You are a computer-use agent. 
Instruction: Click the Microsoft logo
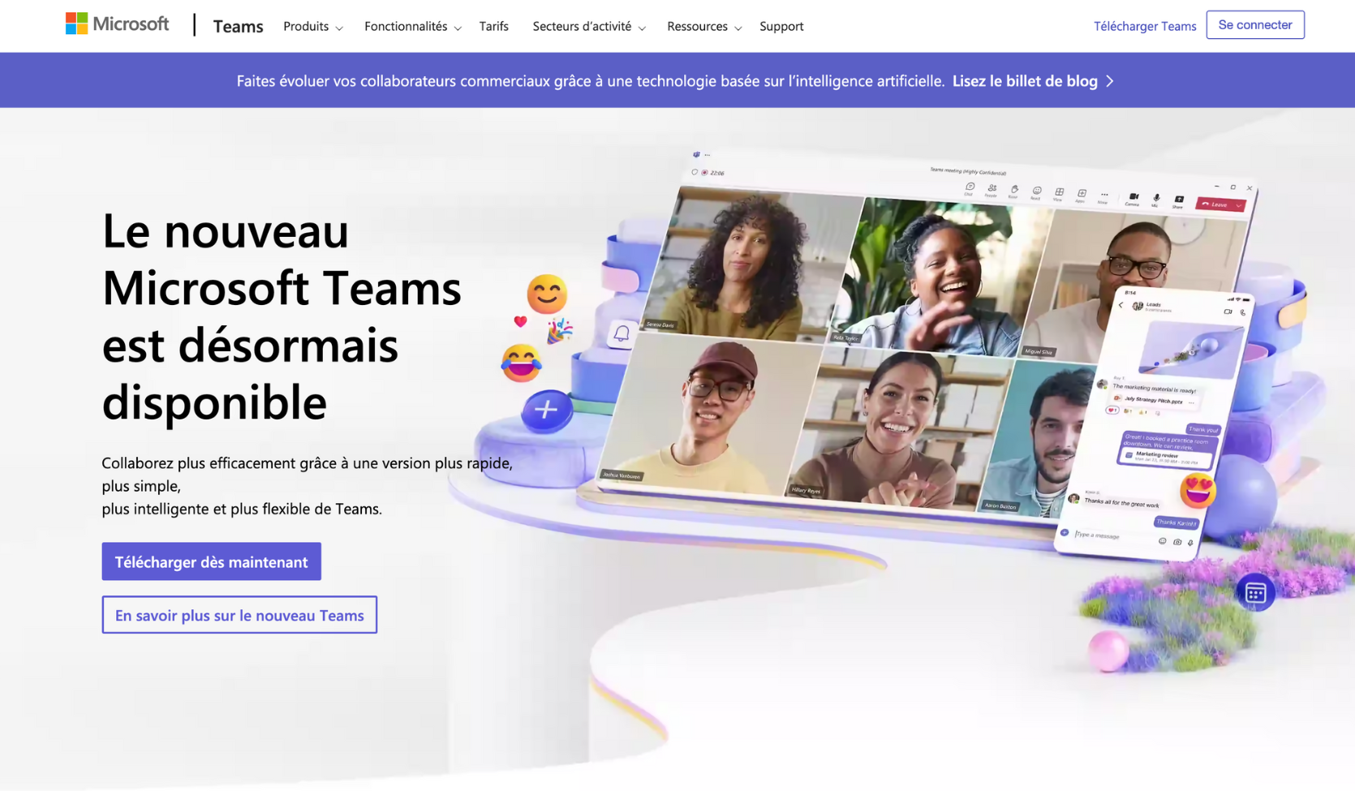pos(118,24)
